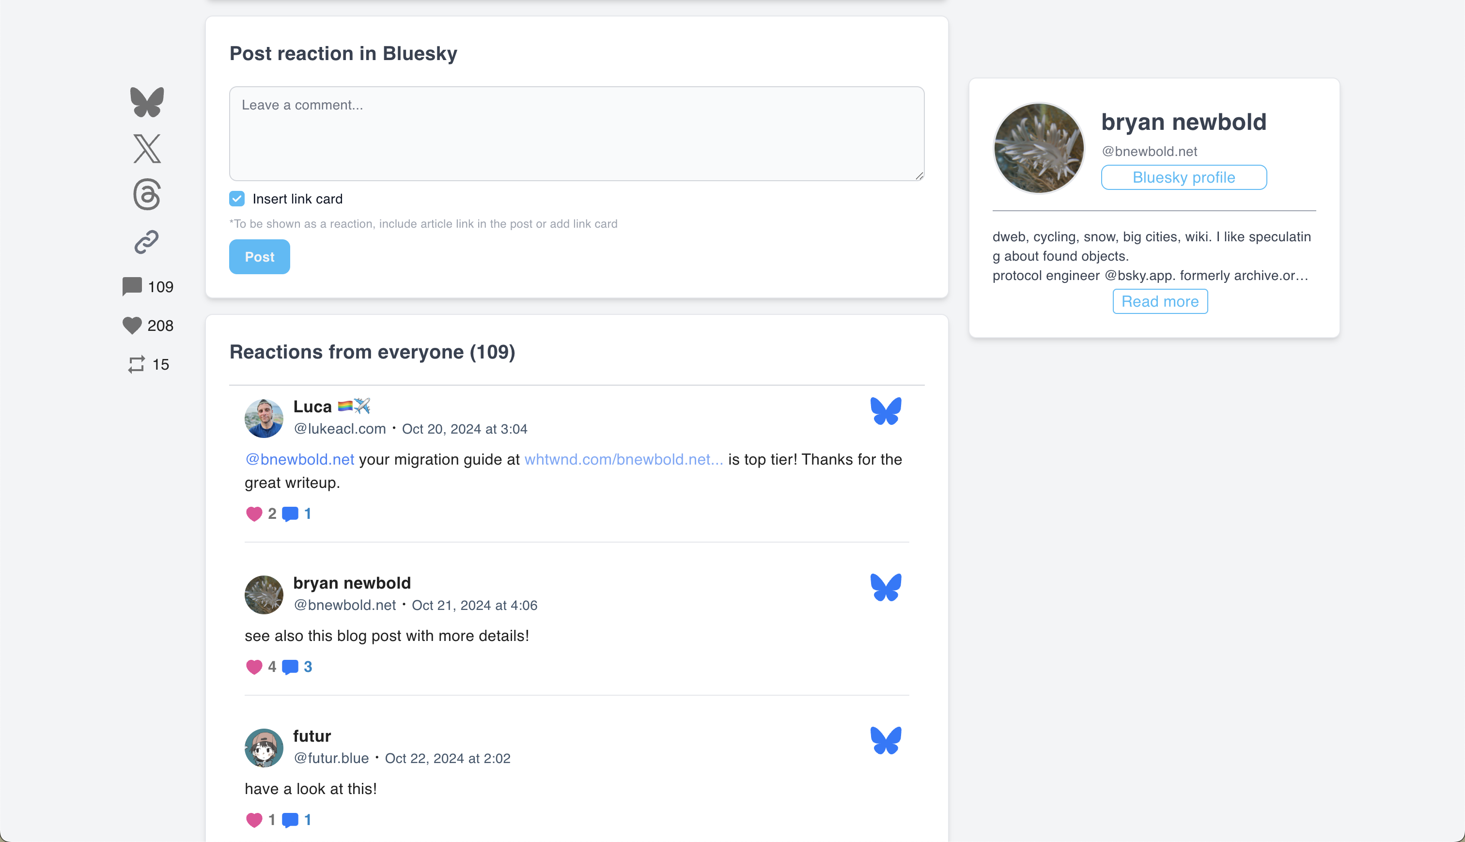1465x842 pixels.
Task: Click futur's avatar in reactions list
Action: (x=264, y=747)
